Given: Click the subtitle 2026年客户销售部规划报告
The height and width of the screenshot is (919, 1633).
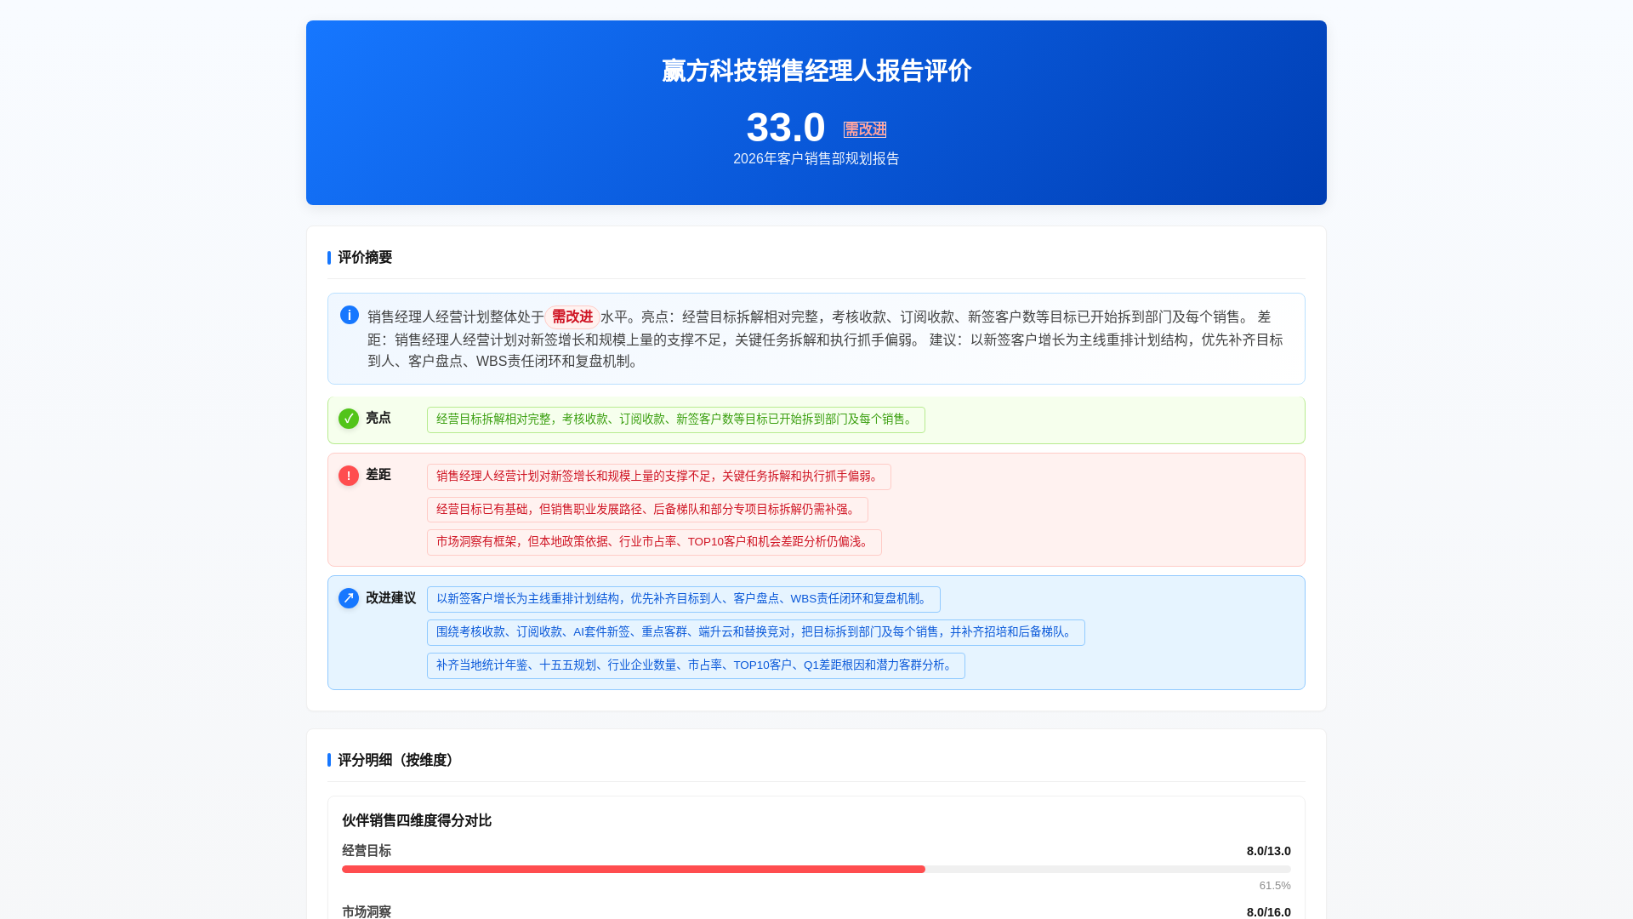Looking at the screenshot, I should click(816, 159).
